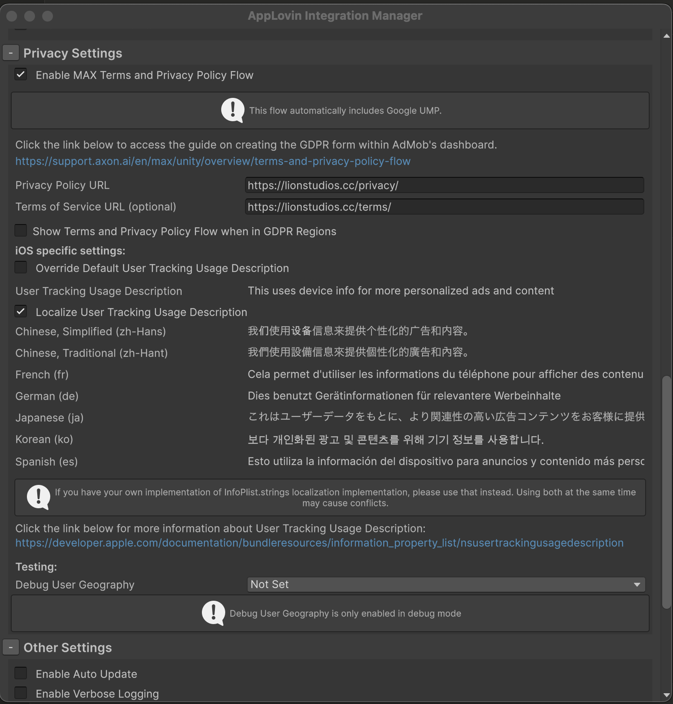Enable Show Terms Flow in GDPR Regions

pyautogui.click(x=21, y=231)
